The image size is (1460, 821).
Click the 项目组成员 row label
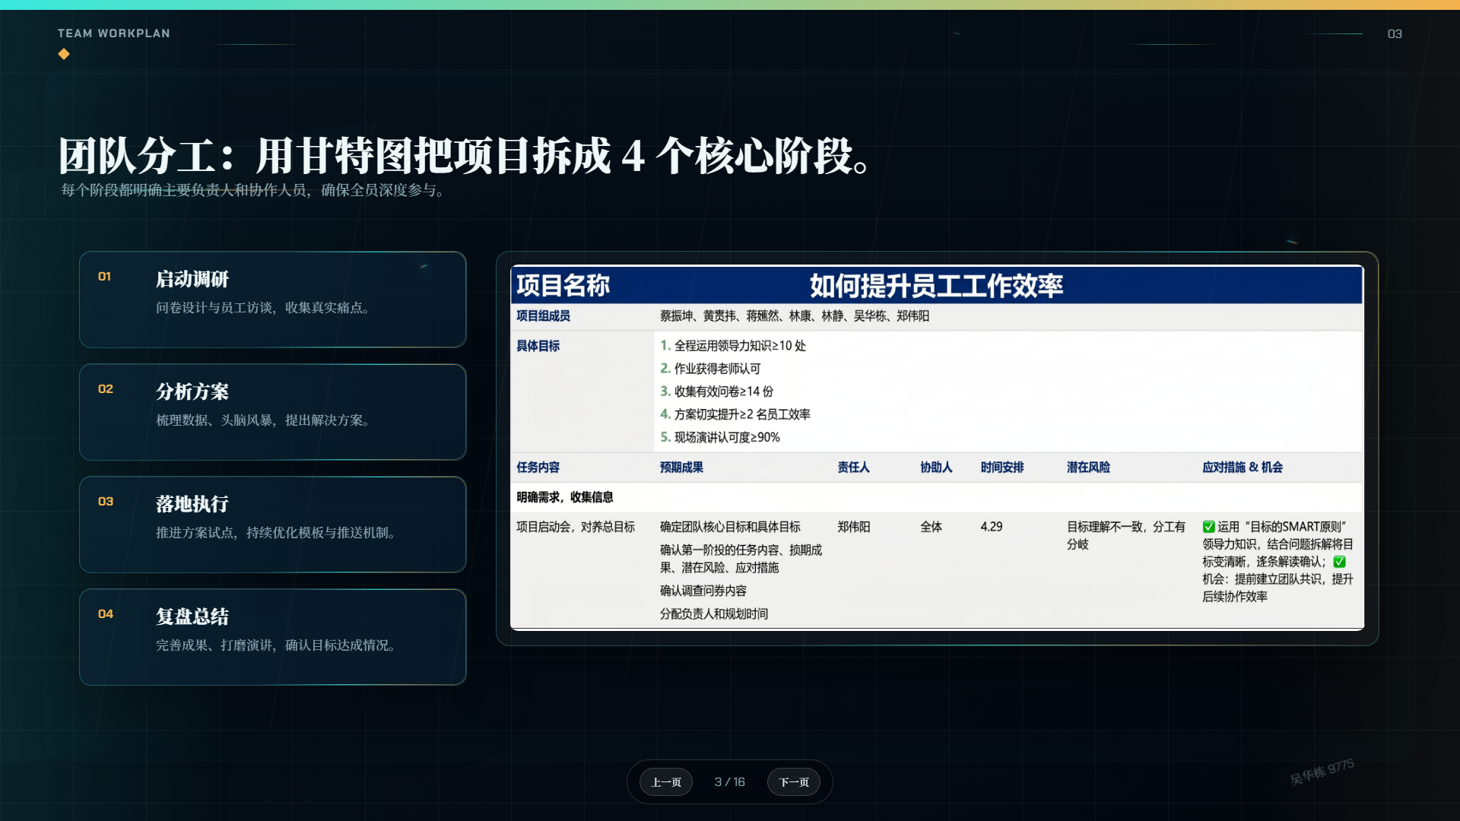pos(543,315)
